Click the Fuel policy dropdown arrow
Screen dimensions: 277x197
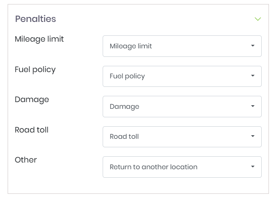coord(253,76)
